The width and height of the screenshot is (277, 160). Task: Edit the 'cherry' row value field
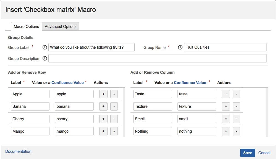click(x=74, y=119)
